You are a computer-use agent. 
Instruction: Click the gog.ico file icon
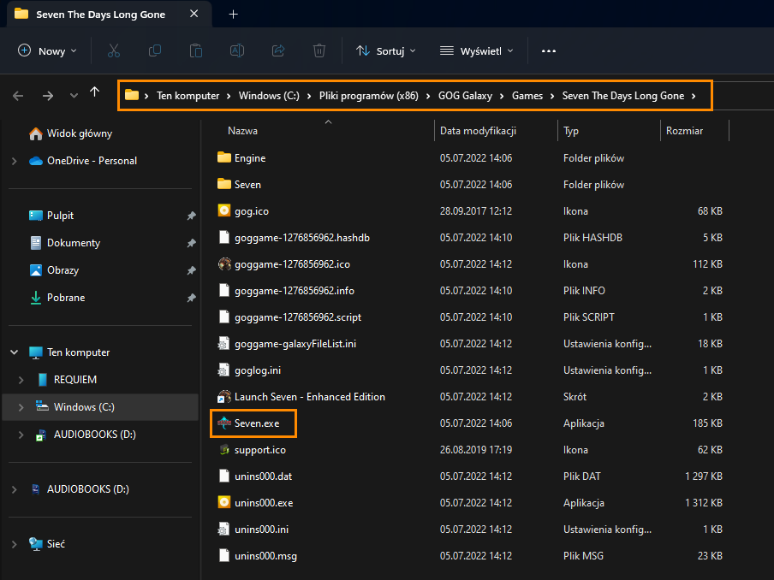pos(224,210)
